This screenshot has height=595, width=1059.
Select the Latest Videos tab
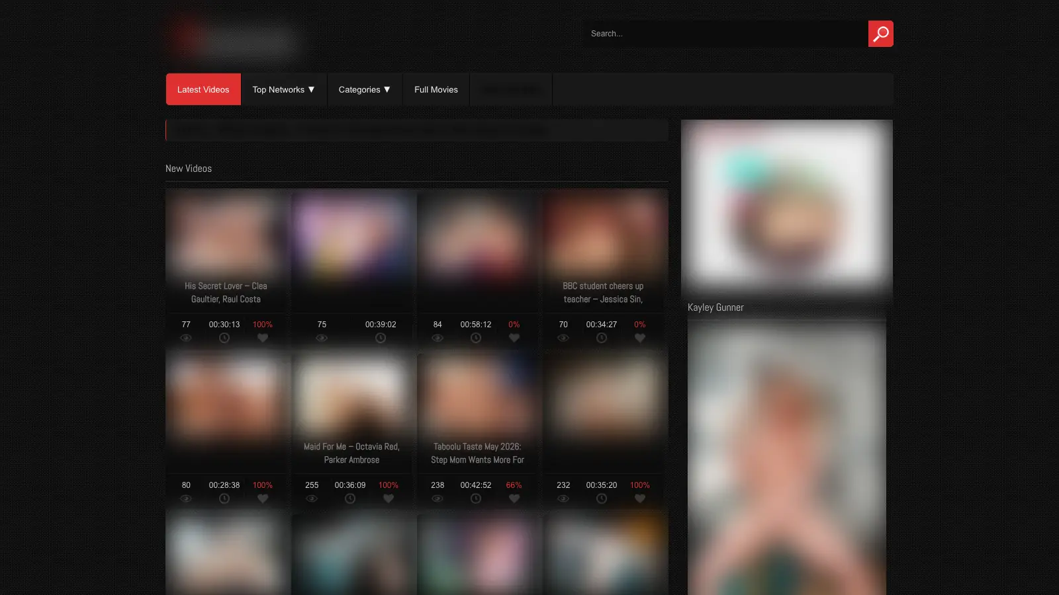pyautogui.click(x=203, y=89)
